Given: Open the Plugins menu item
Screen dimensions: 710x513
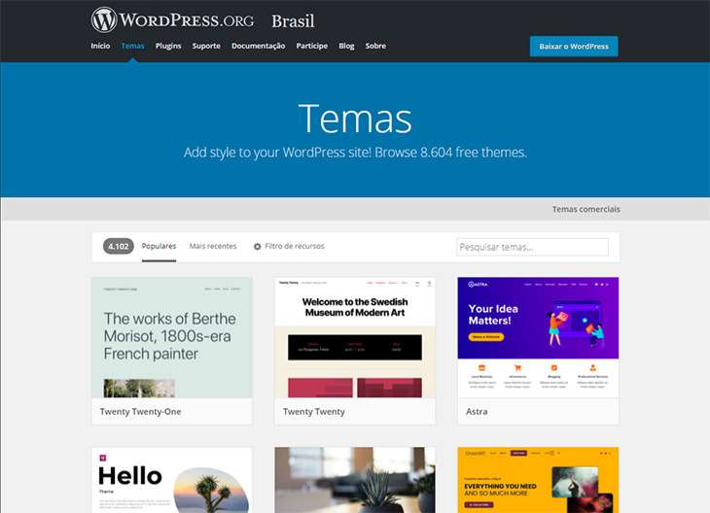Looking at the screenshot, I should point(168,46).
